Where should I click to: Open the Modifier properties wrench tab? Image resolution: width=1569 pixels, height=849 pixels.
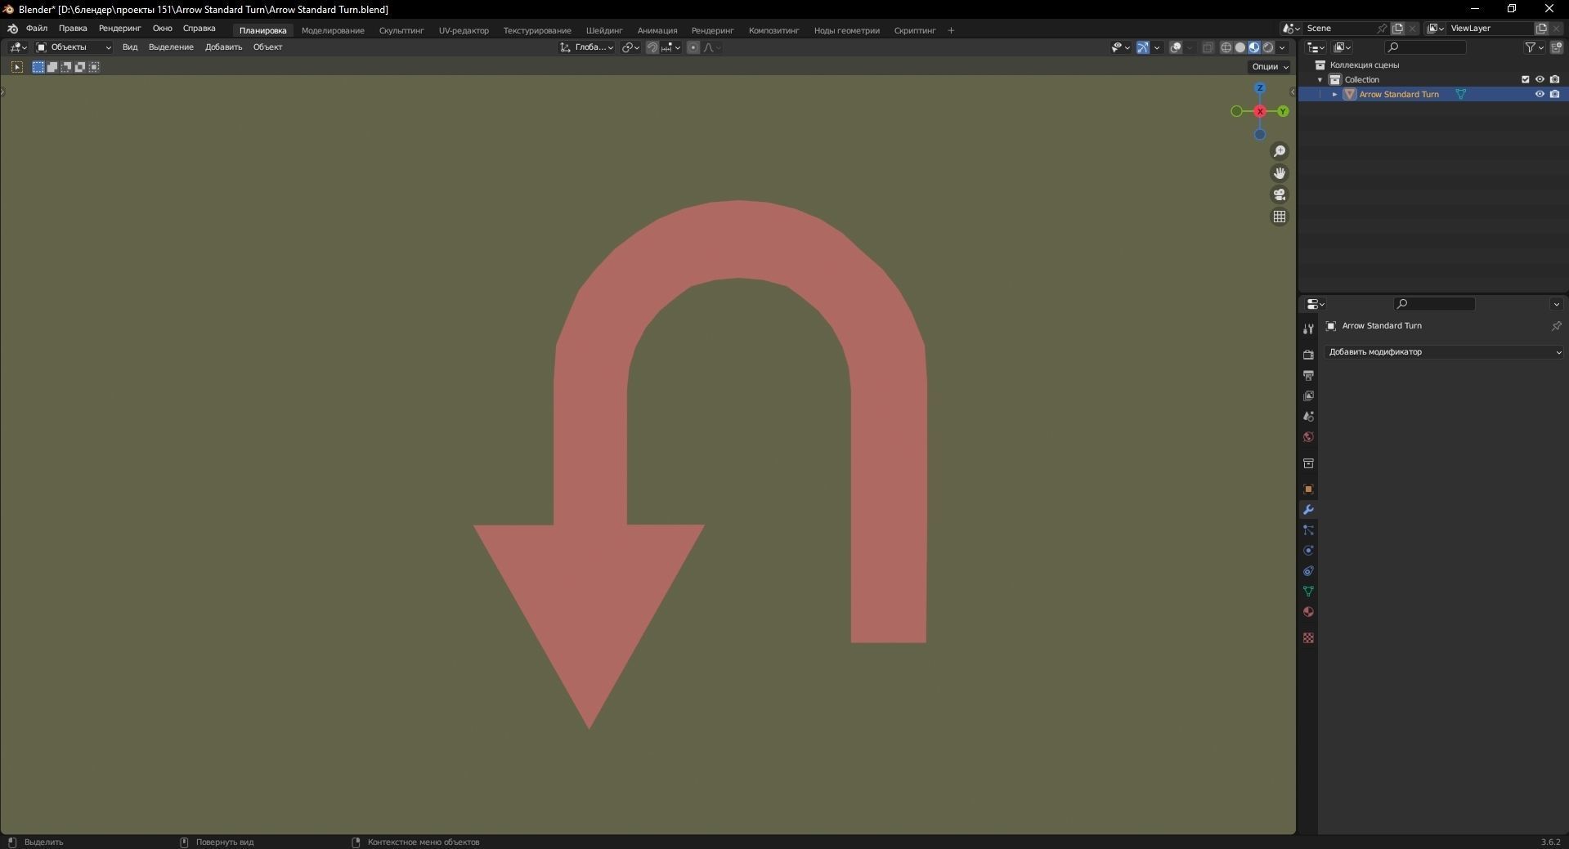pyautogui.click(x=1308, y=510)
